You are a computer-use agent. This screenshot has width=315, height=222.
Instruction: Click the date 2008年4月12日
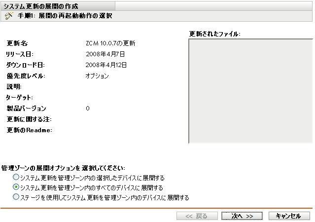[x=106, y=65]
